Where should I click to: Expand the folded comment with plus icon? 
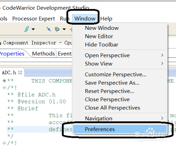4,80
